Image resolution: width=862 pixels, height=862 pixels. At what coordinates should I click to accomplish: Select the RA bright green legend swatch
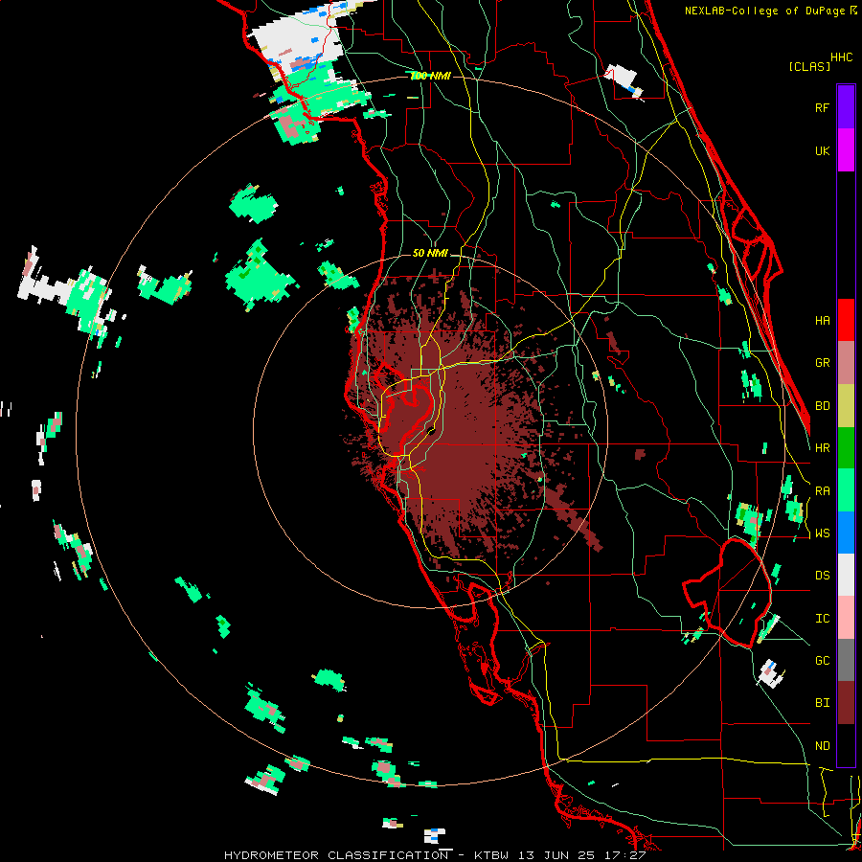coord(846,490)
